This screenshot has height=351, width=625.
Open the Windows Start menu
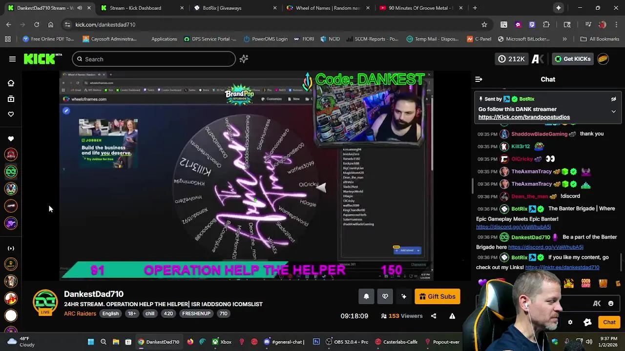[x=90, y=342]
